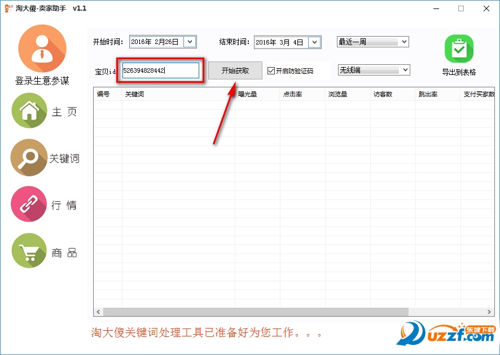Open the keyword magnifier icon

(x=29, y=157)
